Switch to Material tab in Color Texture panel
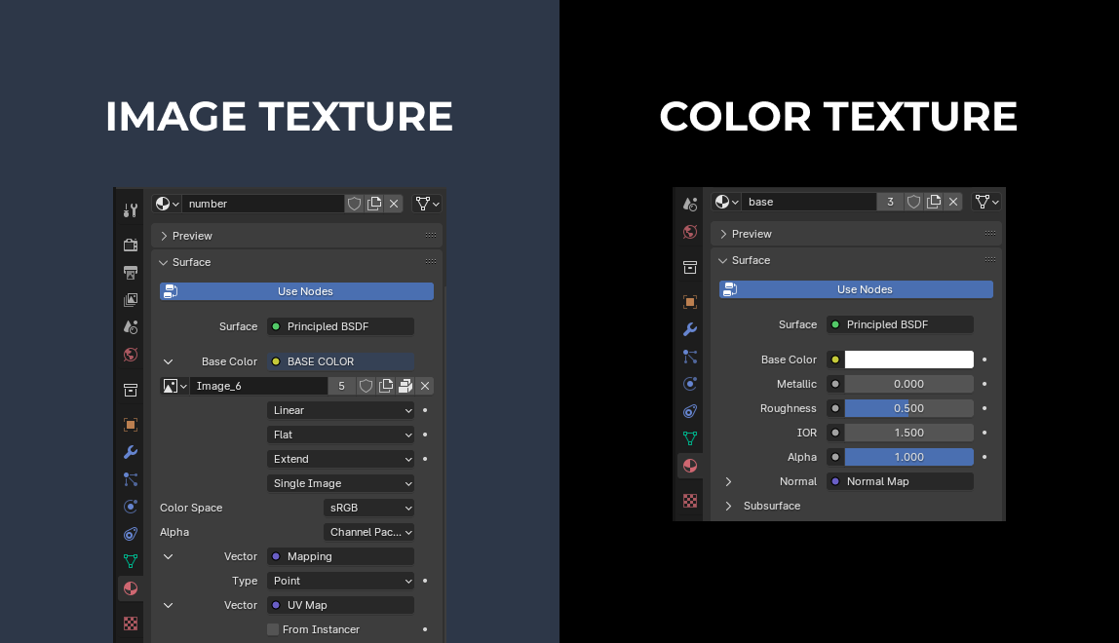This screenshot has height=643, width=1119. point(690,466)
